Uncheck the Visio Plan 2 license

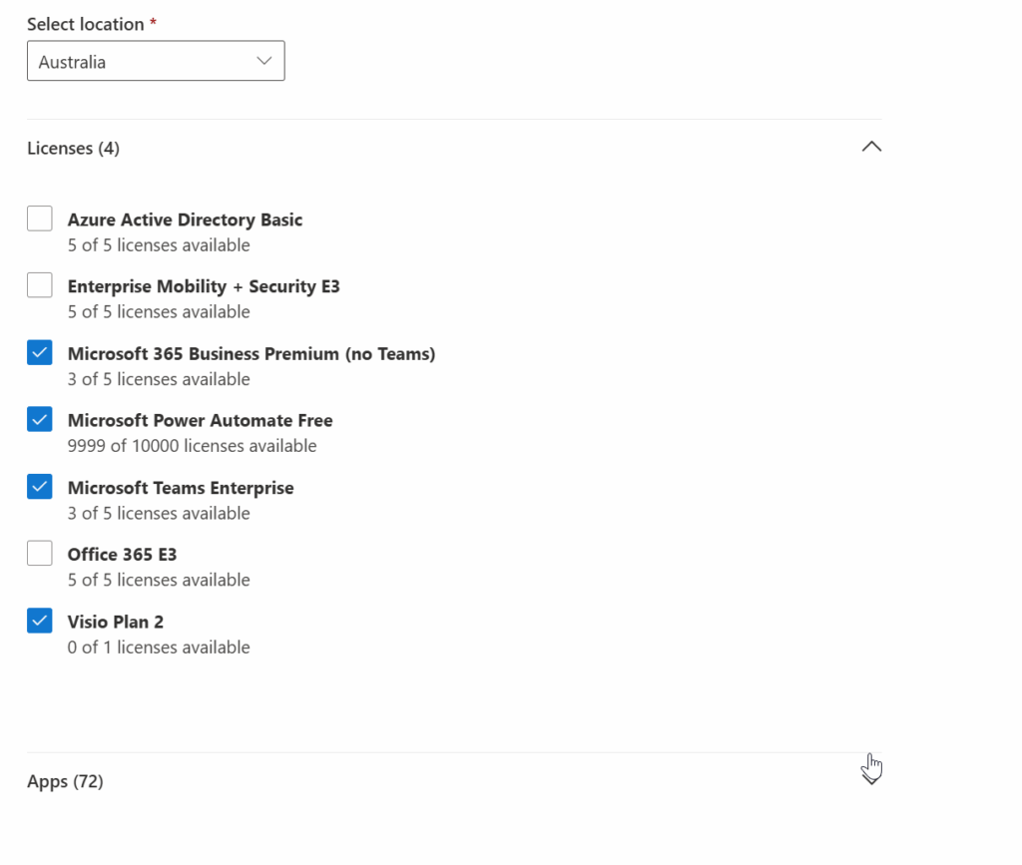pyautogui.click(x=40, y=621)
